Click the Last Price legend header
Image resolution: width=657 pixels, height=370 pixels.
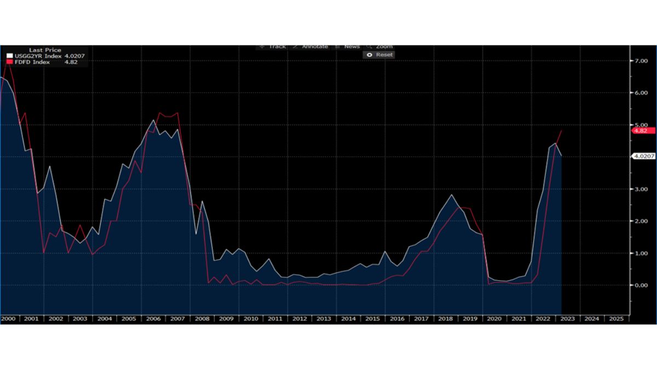45,50
